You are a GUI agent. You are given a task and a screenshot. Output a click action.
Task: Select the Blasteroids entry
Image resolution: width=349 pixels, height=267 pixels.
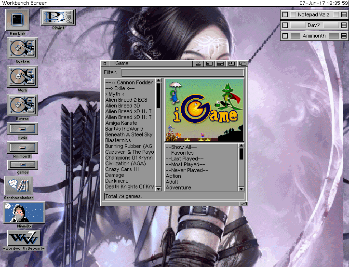click(130, 140)
